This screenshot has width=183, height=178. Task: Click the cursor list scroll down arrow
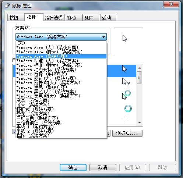pos(140,122)
